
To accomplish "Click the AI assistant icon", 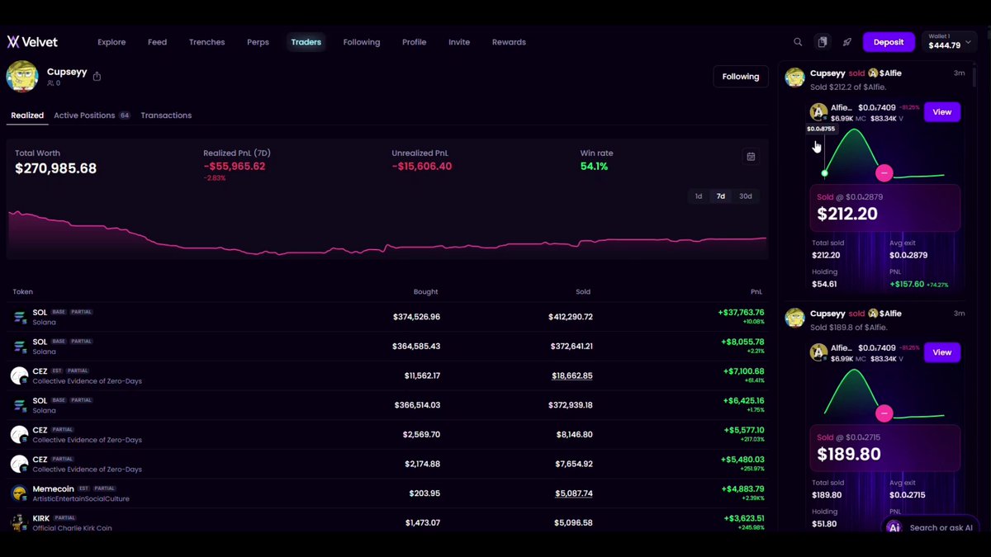I will pyautogui.click(x=894, y=527).
